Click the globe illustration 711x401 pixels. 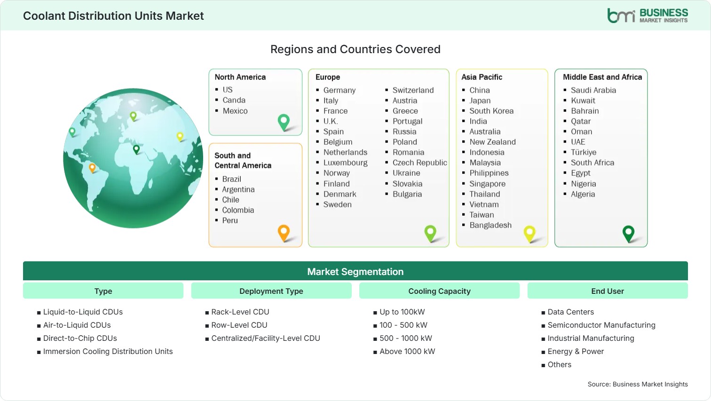point(134,158)
